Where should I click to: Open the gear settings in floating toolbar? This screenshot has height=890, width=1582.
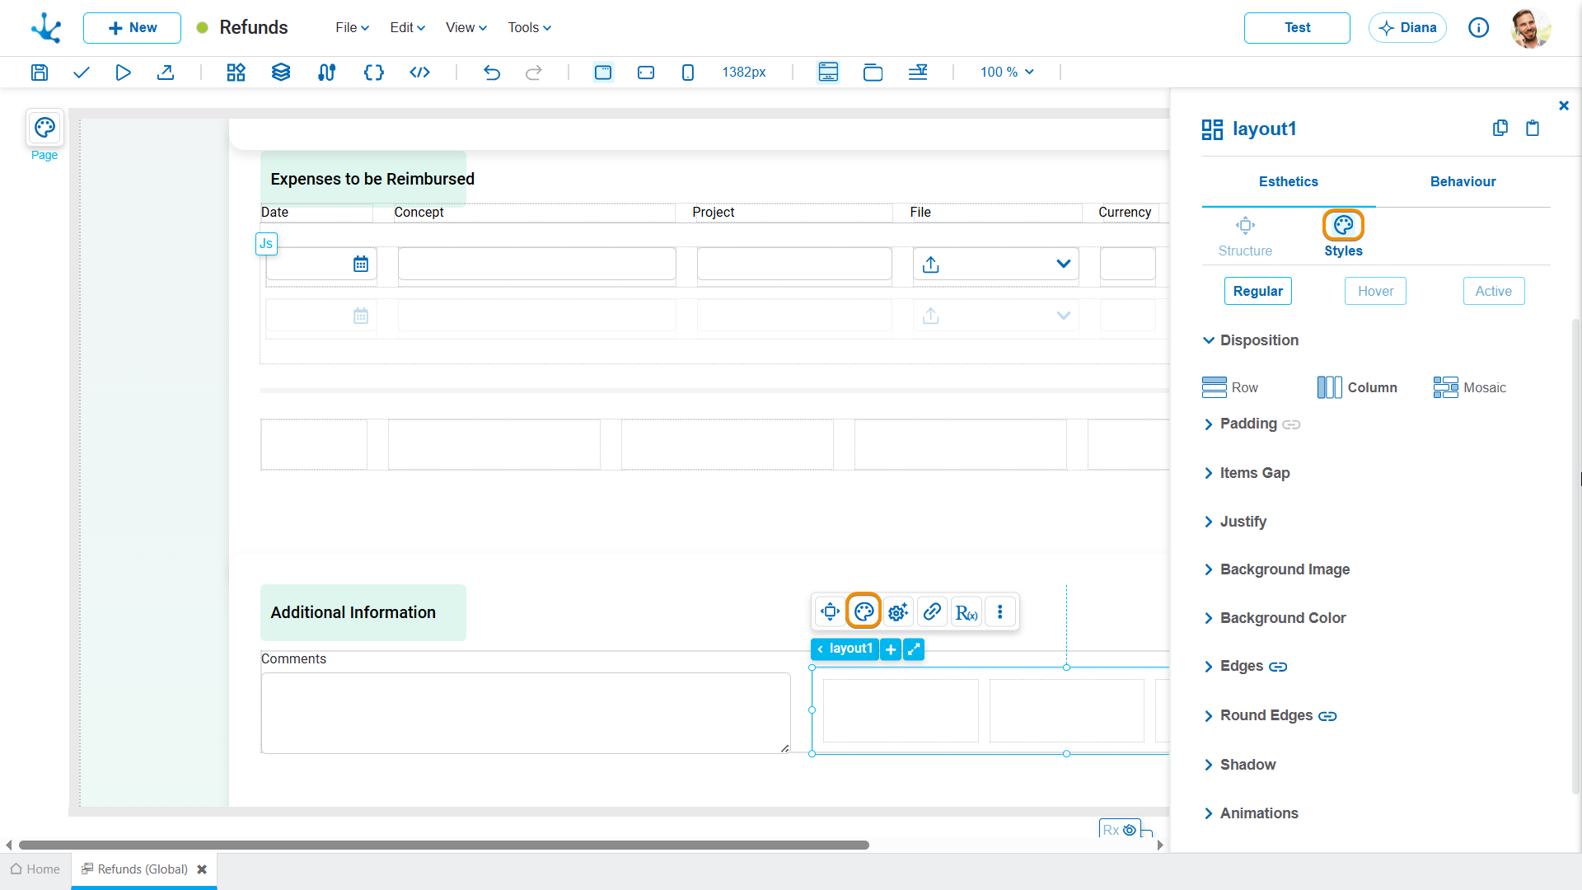point(898,611)
